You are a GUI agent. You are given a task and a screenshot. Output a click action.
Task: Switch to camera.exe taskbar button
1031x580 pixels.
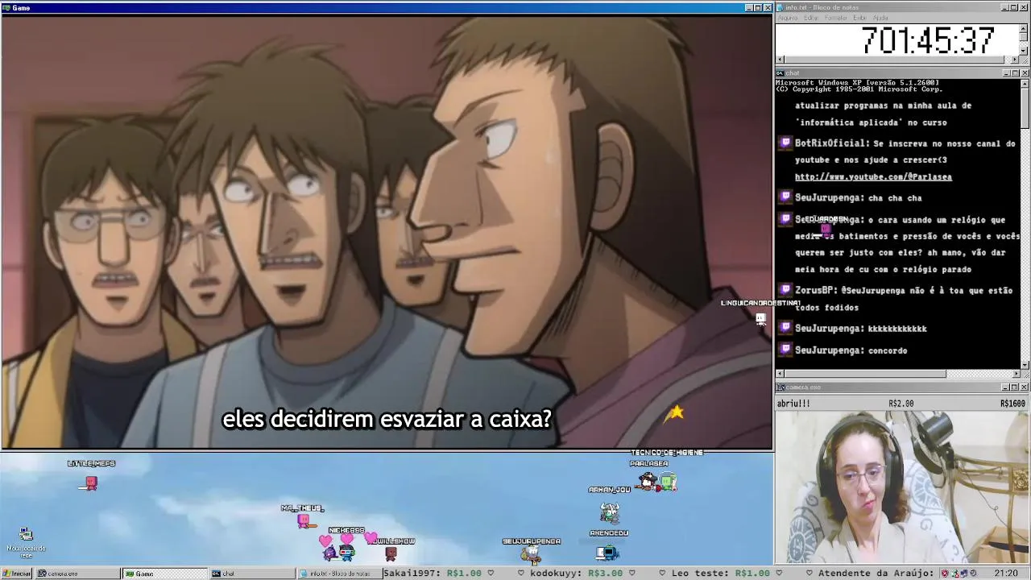click(77, 574)
